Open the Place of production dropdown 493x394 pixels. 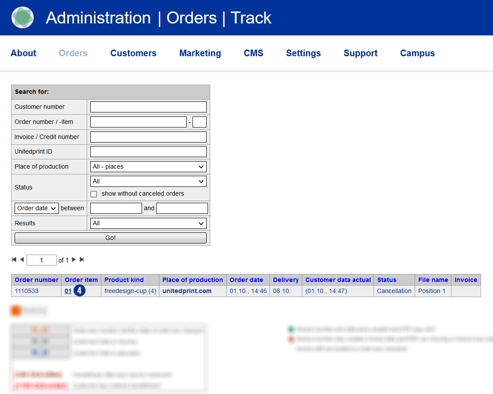coord(148,167)
